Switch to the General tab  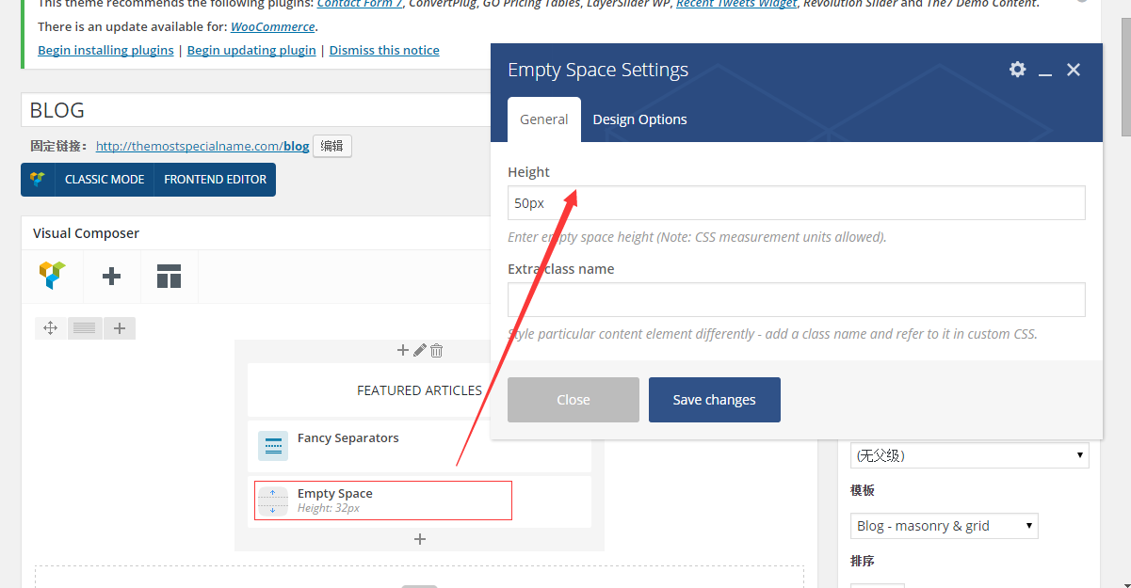[x=544, y=119]
